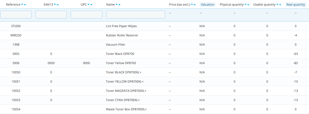This screenshot has width=309, height=114.
Task: Select reference 10052 cell
Action: pyautogui.click(x=16, y=91)
